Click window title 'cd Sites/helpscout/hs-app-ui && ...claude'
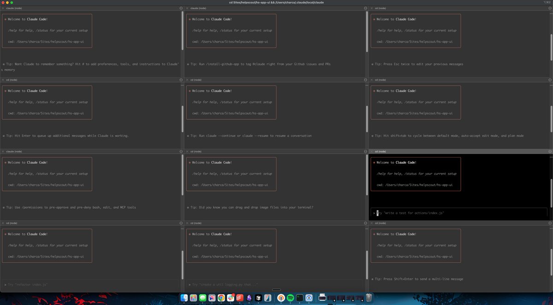The height and width of the screenshot is (305, 553). click(276, 2)
